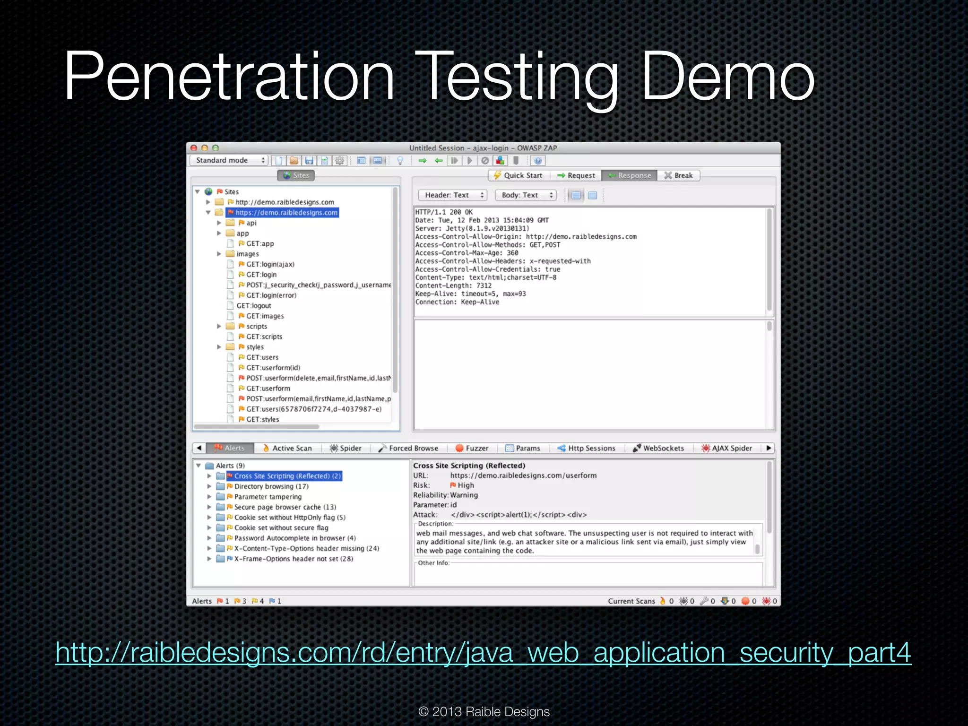
Task: Expand the api folder
Action: 219,223
